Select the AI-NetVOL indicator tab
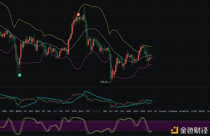This screenshot has width=210, height=136. (184, 111)
